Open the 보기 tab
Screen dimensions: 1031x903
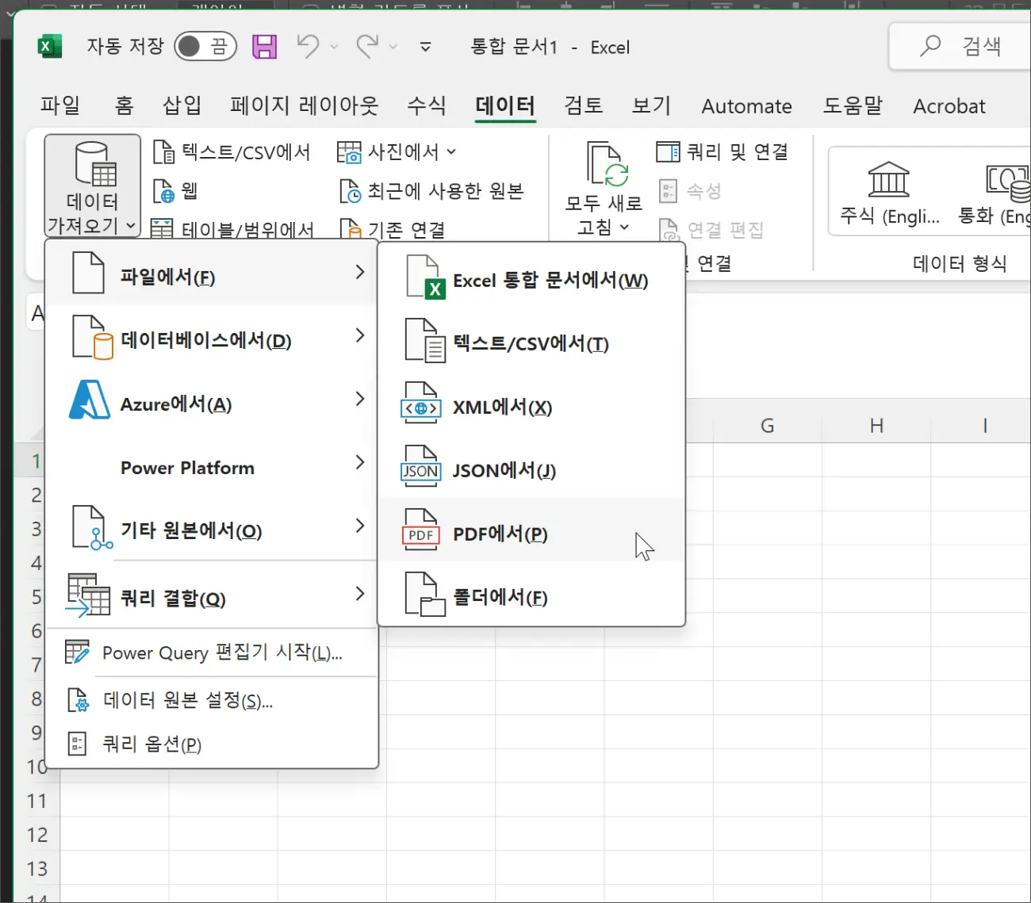(x=651, y=105)
